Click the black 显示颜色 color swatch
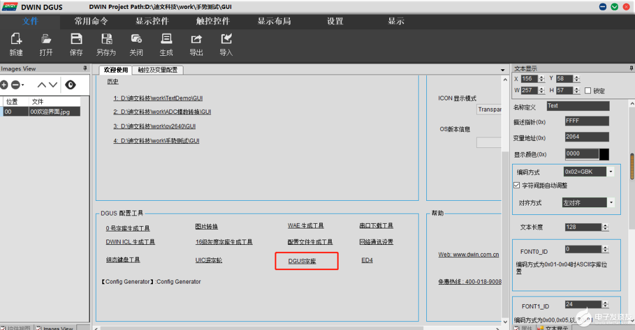Screen dimensions: 635x330 click(604, 154)
